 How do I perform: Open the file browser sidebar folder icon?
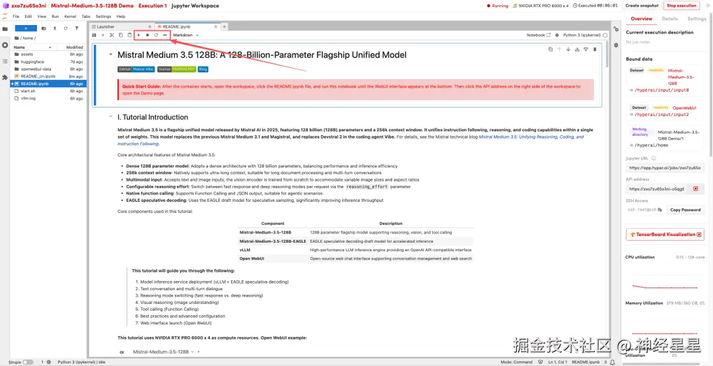click(5, 29)
